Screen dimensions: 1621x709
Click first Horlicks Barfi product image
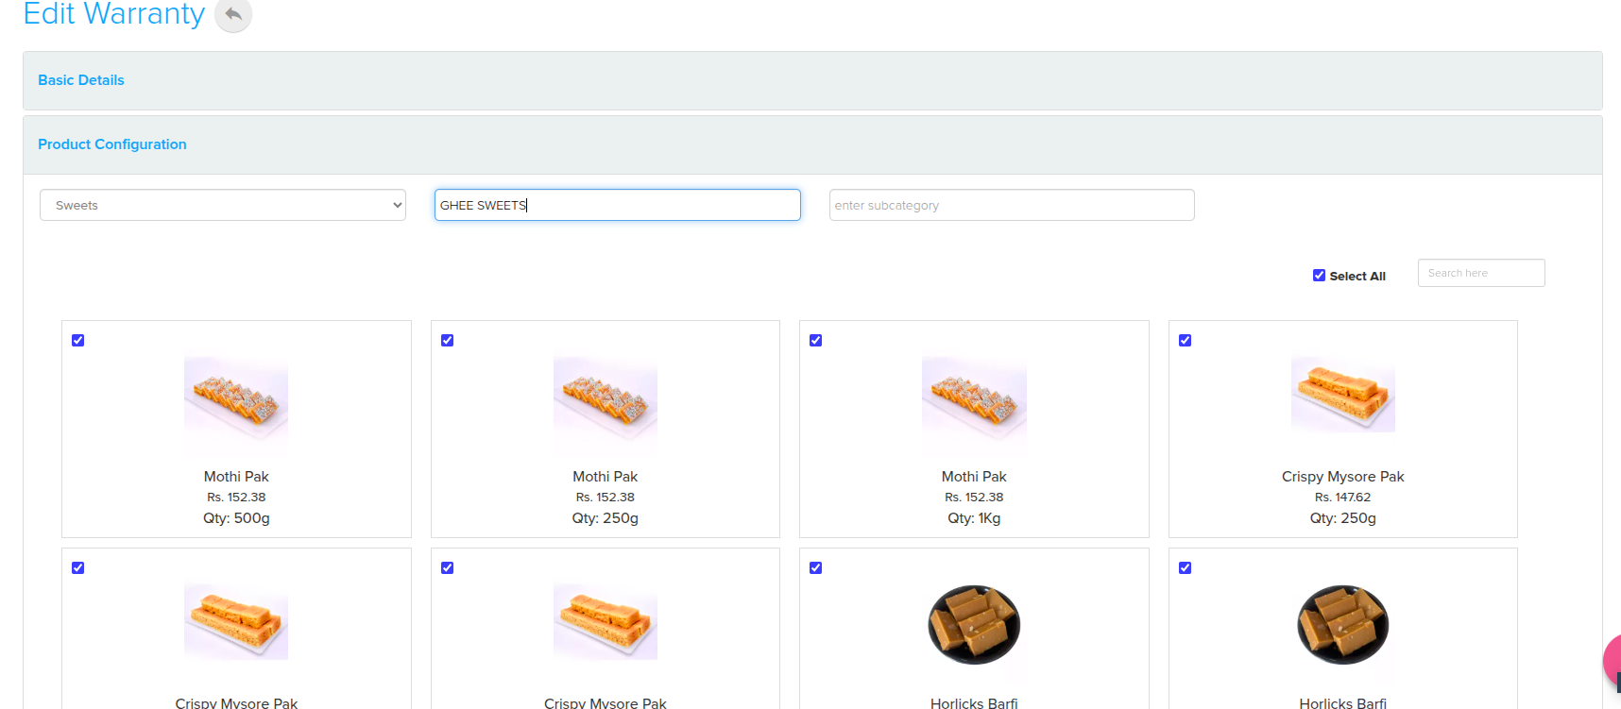click(x=974, y=625)
